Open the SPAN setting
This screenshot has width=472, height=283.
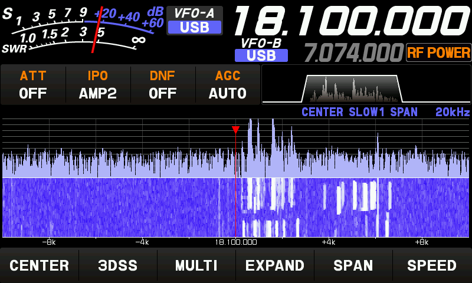[x=353, y=265]
